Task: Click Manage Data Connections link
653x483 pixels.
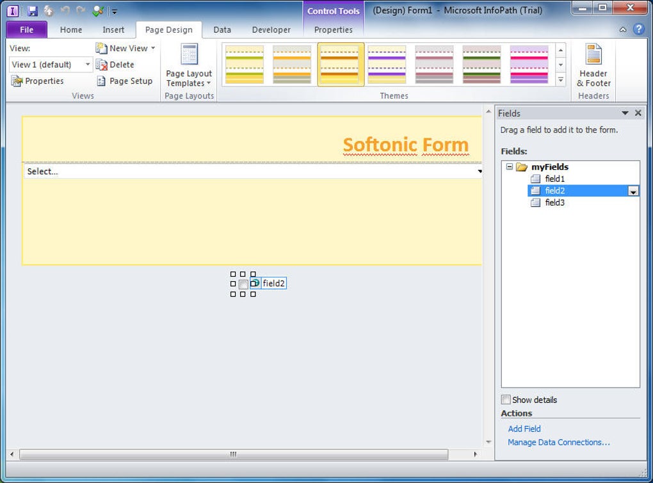Action: (x=558, y=442)
